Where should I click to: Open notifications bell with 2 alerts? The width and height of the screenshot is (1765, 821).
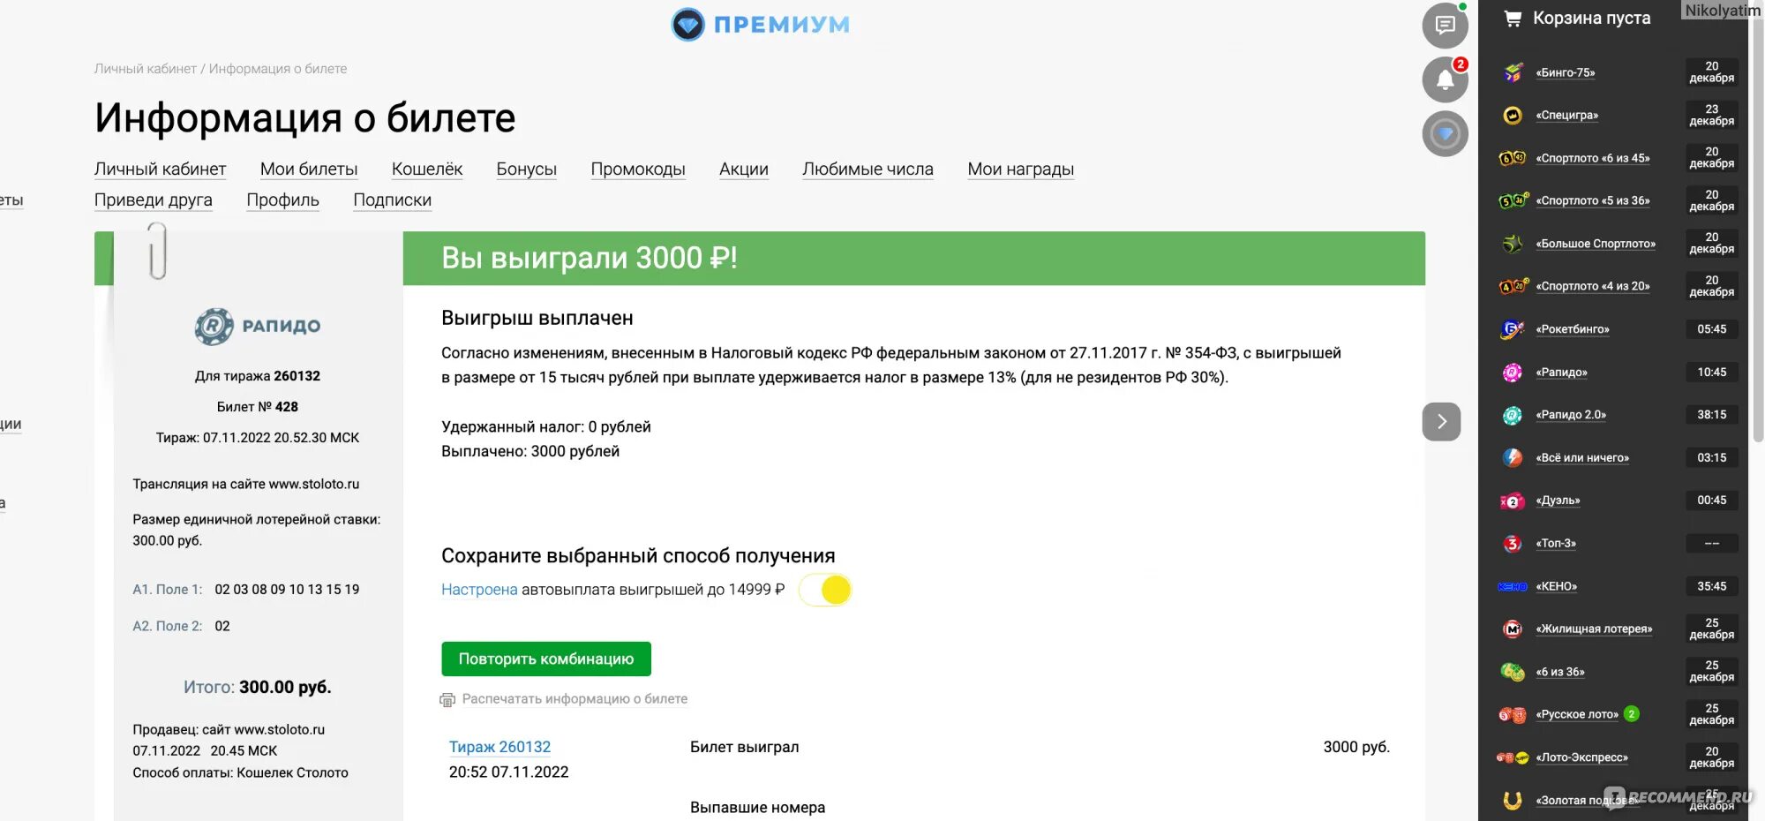pos(1445,79)
